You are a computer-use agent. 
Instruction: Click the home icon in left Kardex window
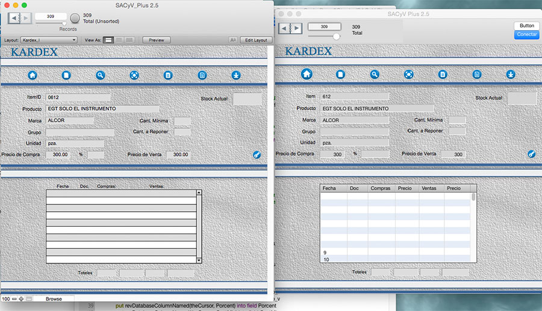coord(33,75)
